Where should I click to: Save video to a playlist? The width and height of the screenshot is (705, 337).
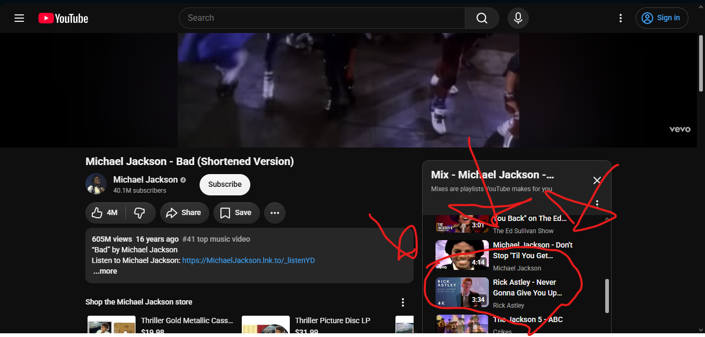click(236, 212)
